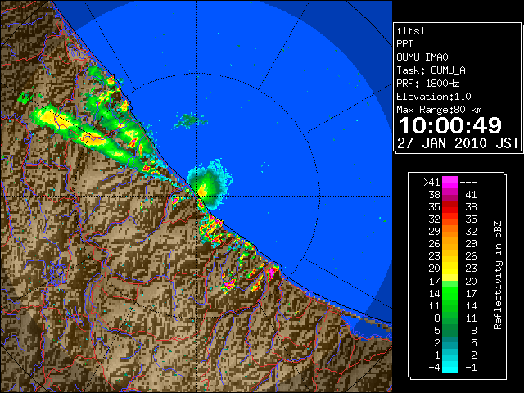Click the ">41" label atop the legend
This screenshot has width=524, height=393.
click(431, 183)
